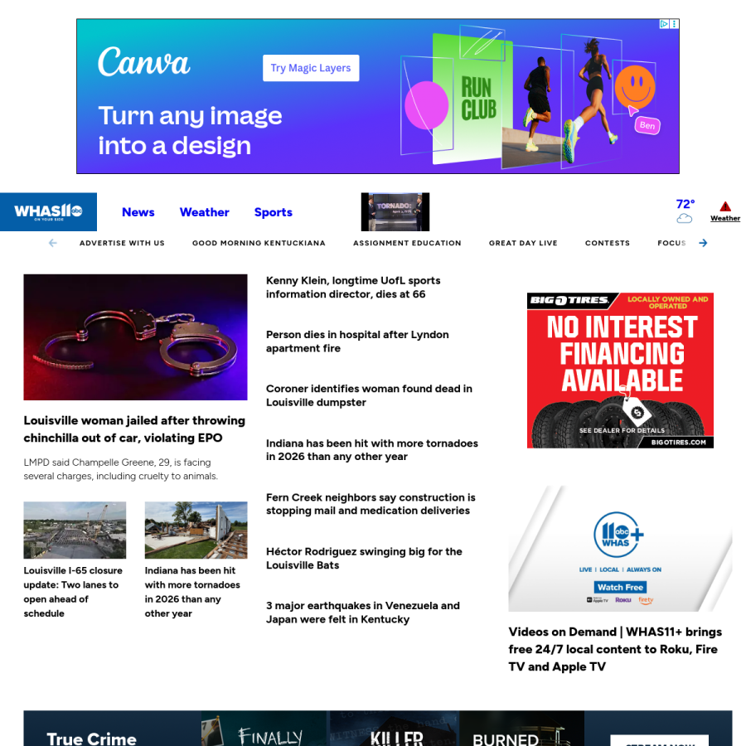Screen dimensions: 746x746
Task: Open the Canva ad options menu icon
Action: (674, 24)
